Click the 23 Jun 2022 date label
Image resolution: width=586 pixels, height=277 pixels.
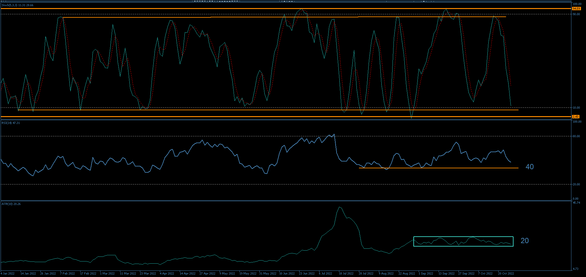307,274
